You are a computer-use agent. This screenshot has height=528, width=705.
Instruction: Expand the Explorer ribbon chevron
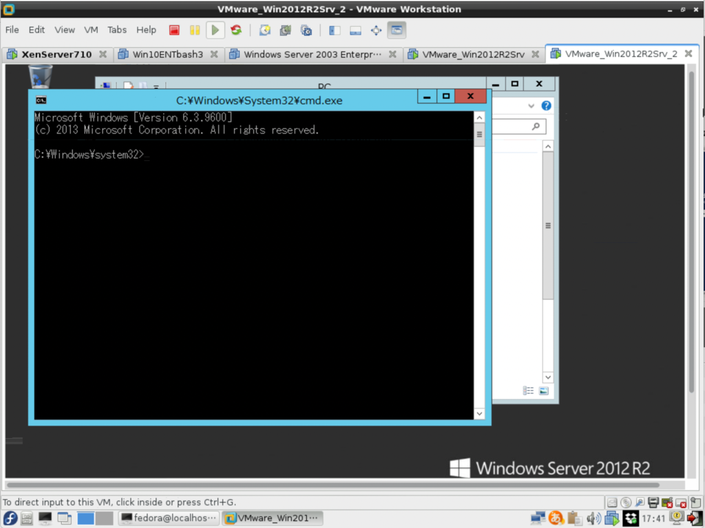coord(531,106)
